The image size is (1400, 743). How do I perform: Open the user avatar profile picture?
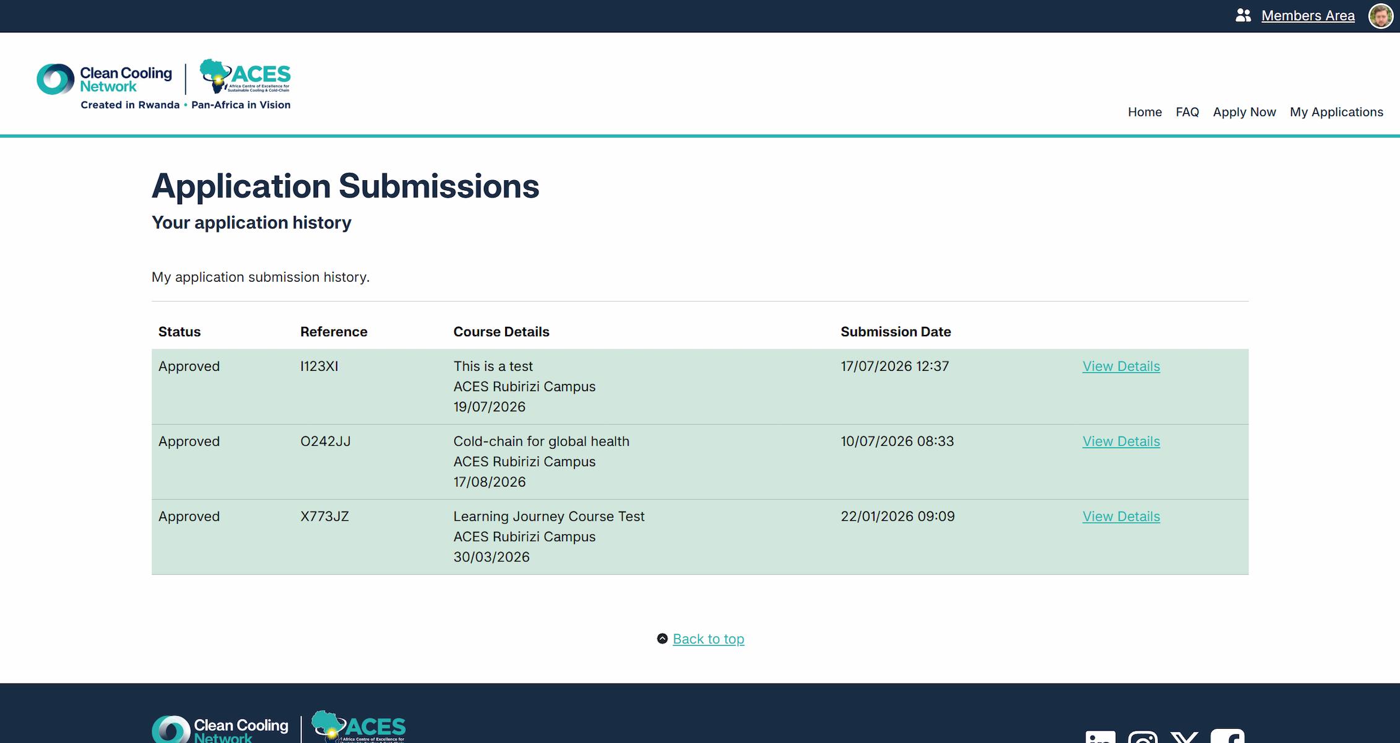tap(1381, 16)
